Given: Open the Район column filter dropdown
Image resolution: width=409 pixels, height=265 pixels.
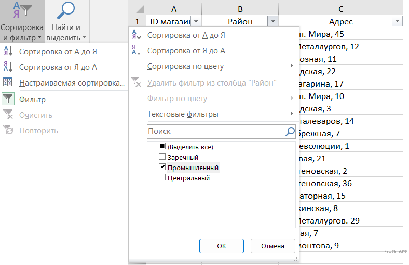Looking at the screenshot, I should click(273, 21).
